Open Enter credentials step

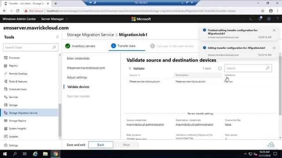[x=78, y=58]
